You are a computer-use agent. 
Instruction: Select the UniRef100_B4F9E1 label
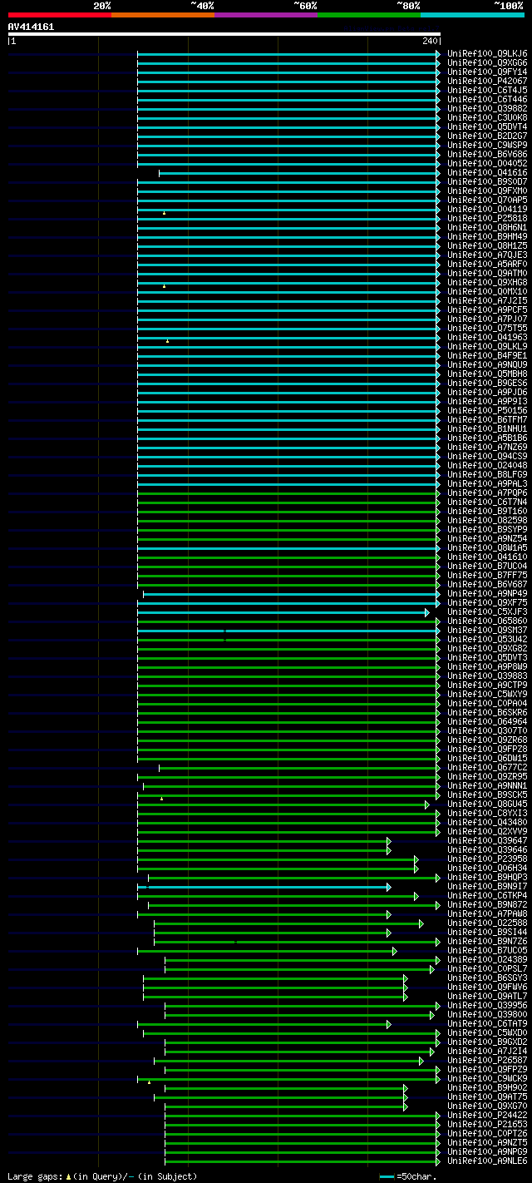[x=487, y=355]
